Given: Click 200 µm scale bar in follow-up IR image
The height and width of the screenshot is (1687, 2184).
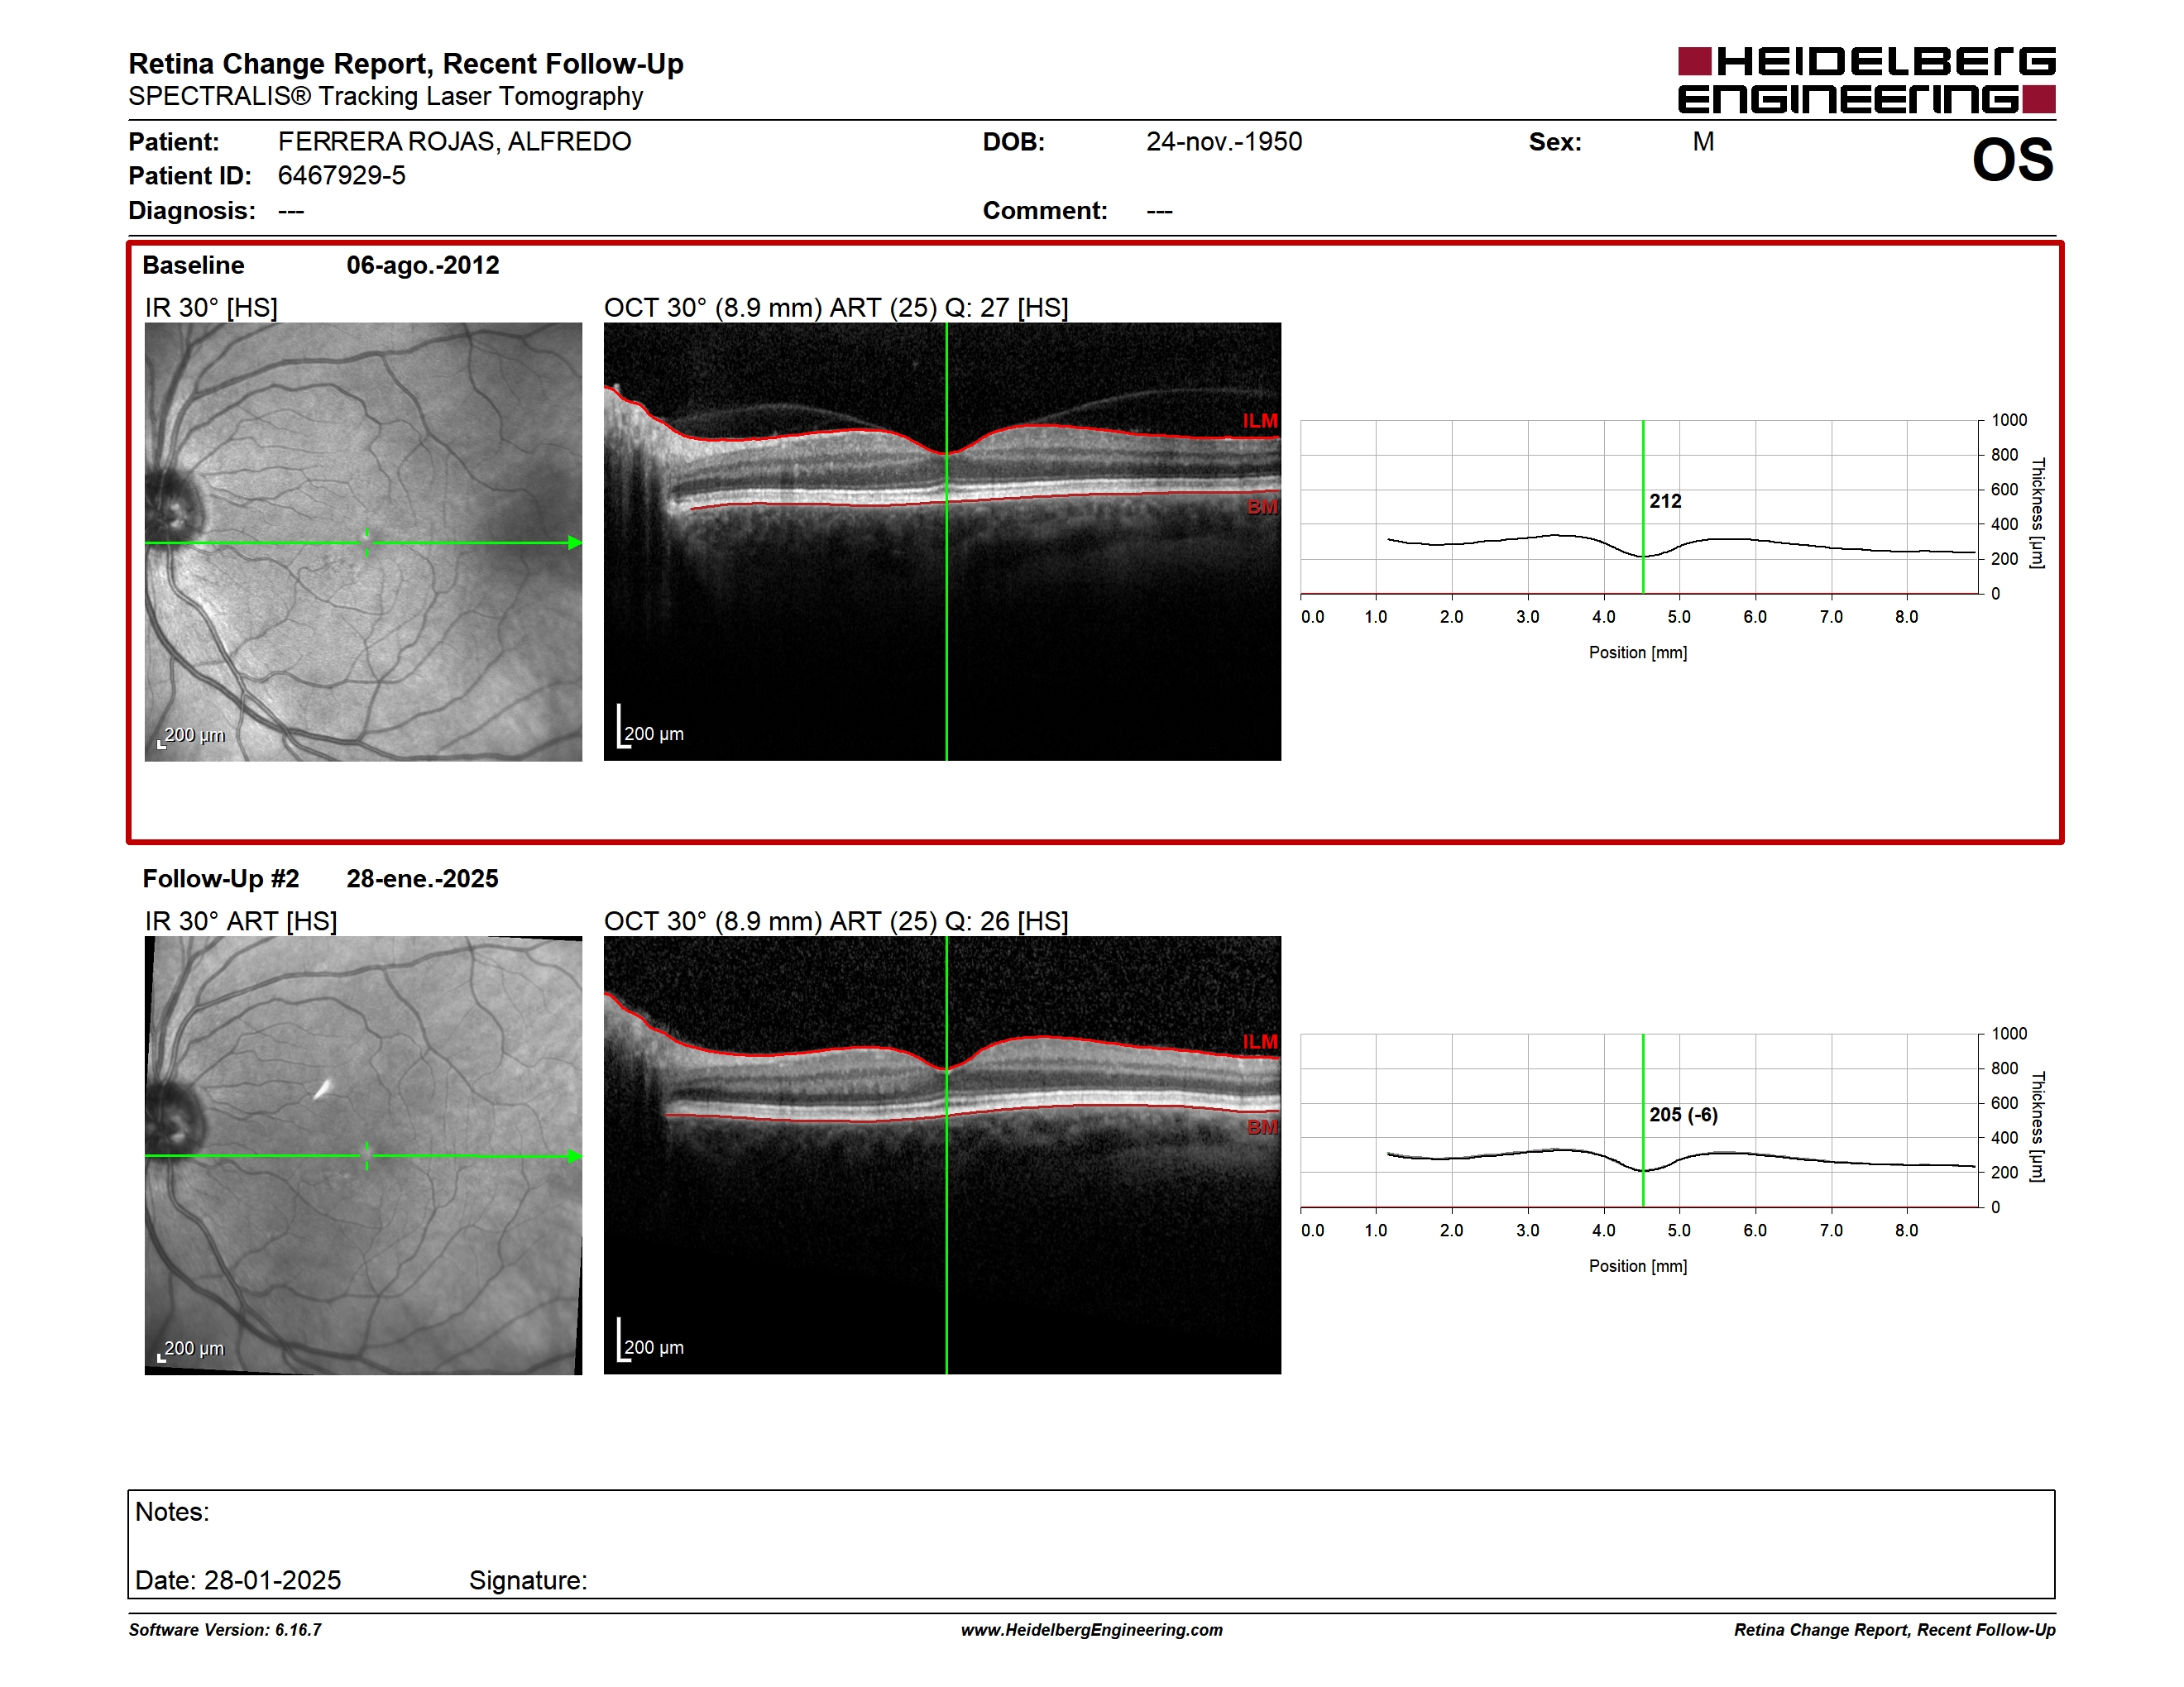Looking at the screenshot, I should (191, 1350).
